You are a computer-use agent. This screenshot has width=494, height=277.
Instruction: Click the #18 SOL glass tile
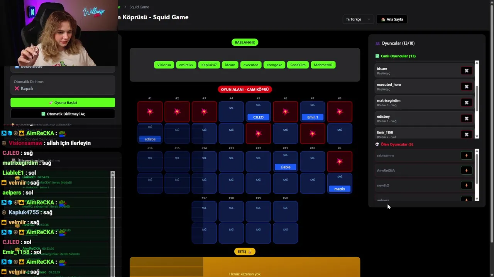click(231, 211)
